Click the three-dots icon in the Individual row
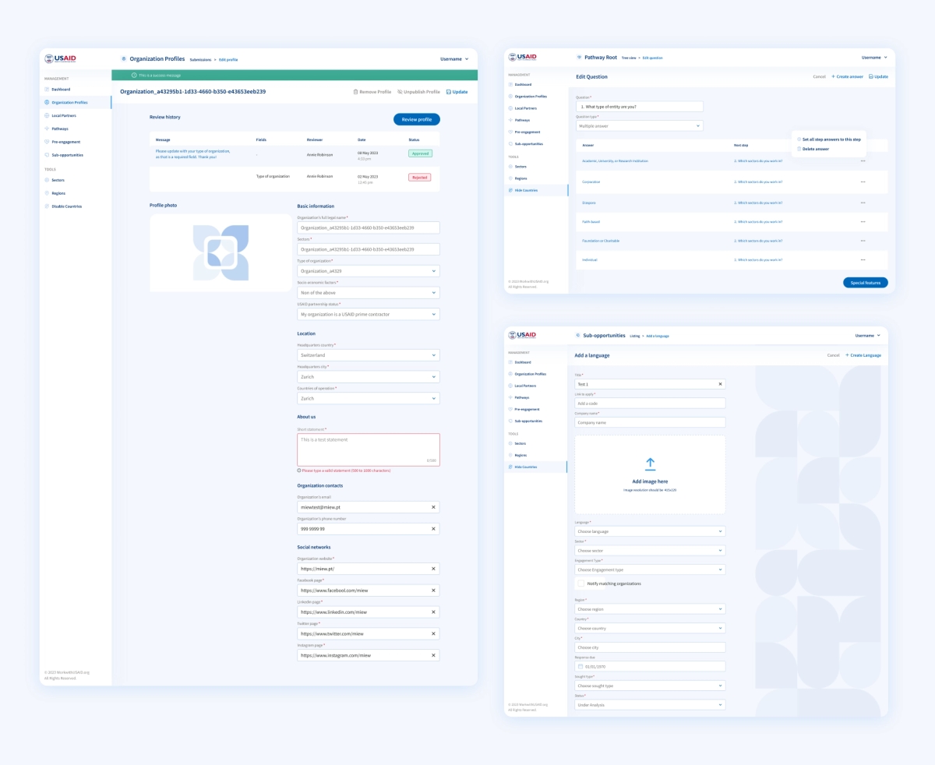The width and height of the screenshot is (935, 765). coord(863,259)
